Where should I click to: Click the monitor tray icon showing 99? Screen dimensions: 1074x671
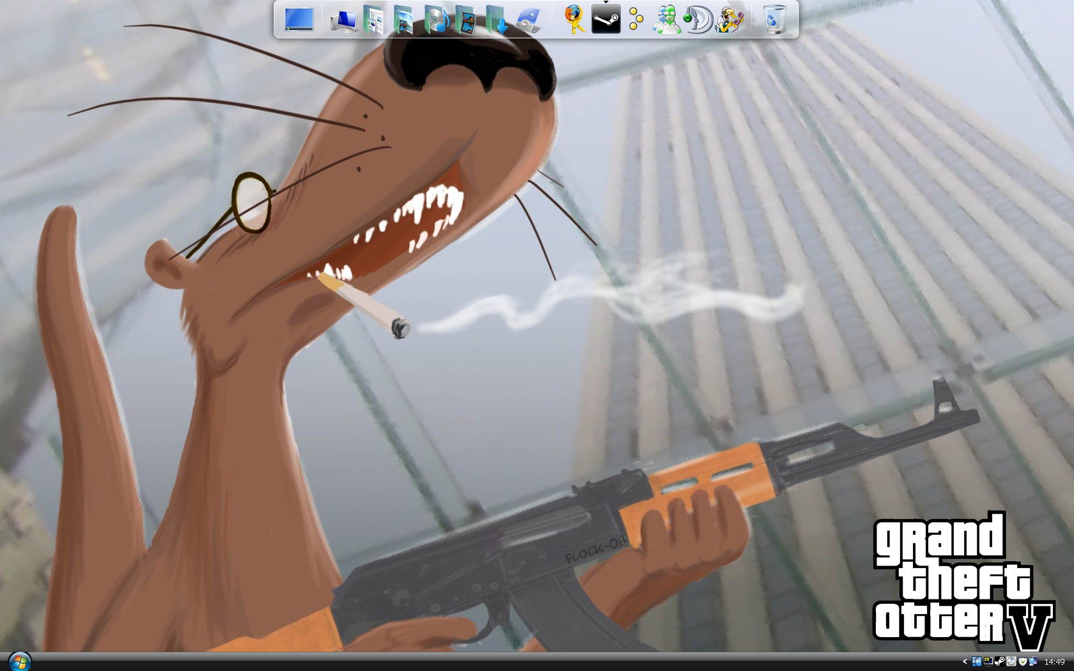(x=988, y=661)
